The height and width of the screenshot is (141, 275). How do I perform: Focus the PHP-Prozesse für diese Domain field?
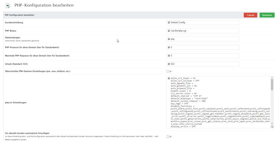coord(203,47)
